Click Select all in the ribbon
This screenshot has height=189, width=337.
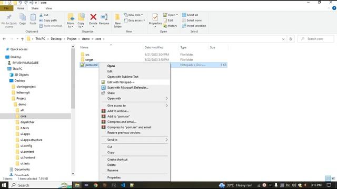coord(190,15)
